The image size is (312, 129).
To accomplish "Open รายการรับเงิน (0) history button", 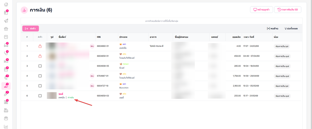I will pos(288,10).
